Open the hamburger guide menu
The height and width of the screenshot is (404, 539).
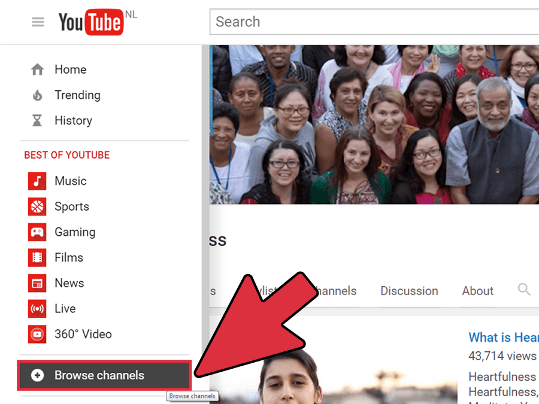(38, 22)
